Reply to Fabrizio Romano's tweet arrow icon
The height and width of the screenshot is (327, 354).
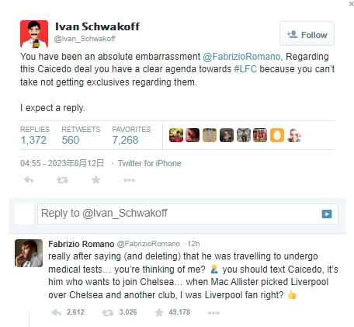click(57, 312)
